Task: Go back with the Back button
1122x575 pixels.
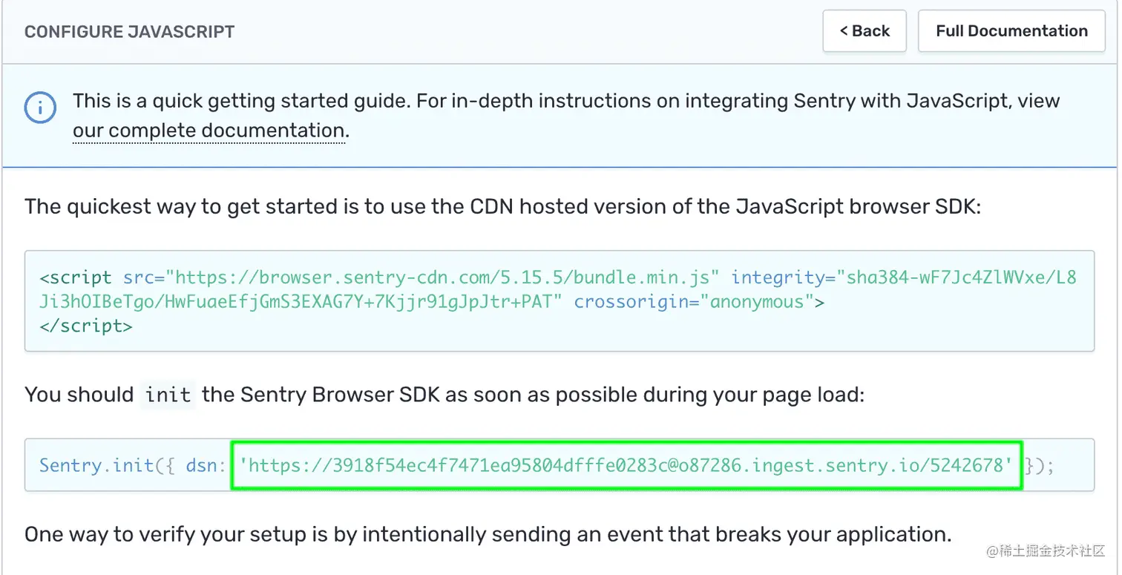Action: [864, 31]
